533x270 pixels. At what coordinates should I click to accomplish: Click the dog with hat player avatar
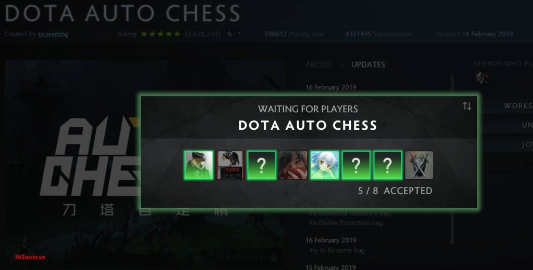(x=199, y=165)
